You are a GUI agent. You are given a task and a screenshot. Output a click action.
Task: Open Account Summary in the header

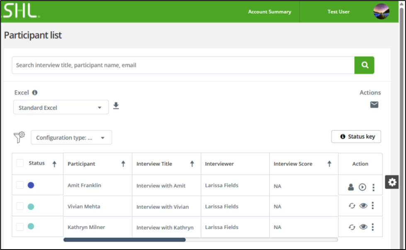270,12
